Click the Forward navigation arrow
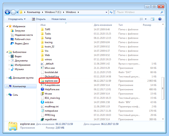The width and height of the screenshot is (169, 136). pos(13,12)
